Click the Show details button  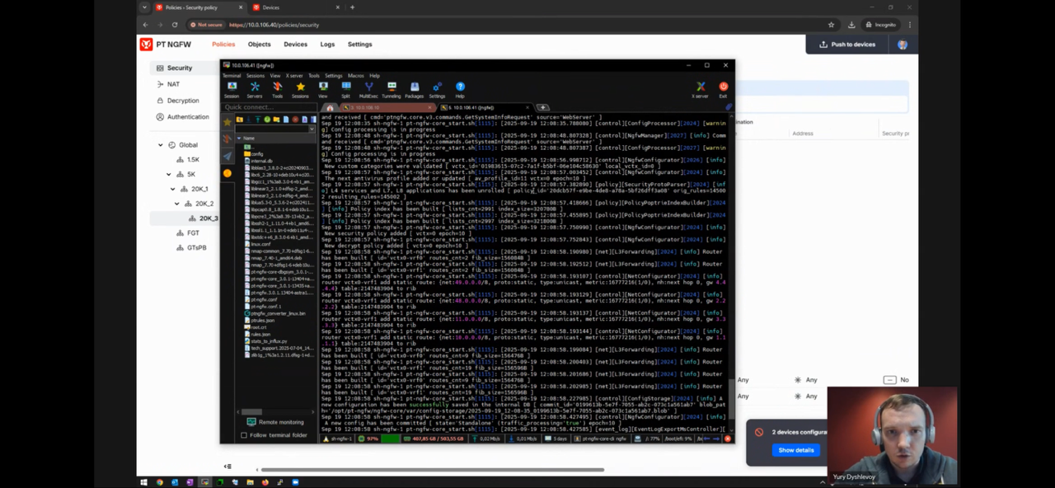[x=795, y=450]
